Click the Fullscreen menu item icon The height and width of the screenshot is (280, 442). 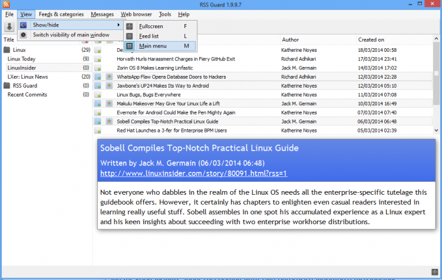click(130, 26)
